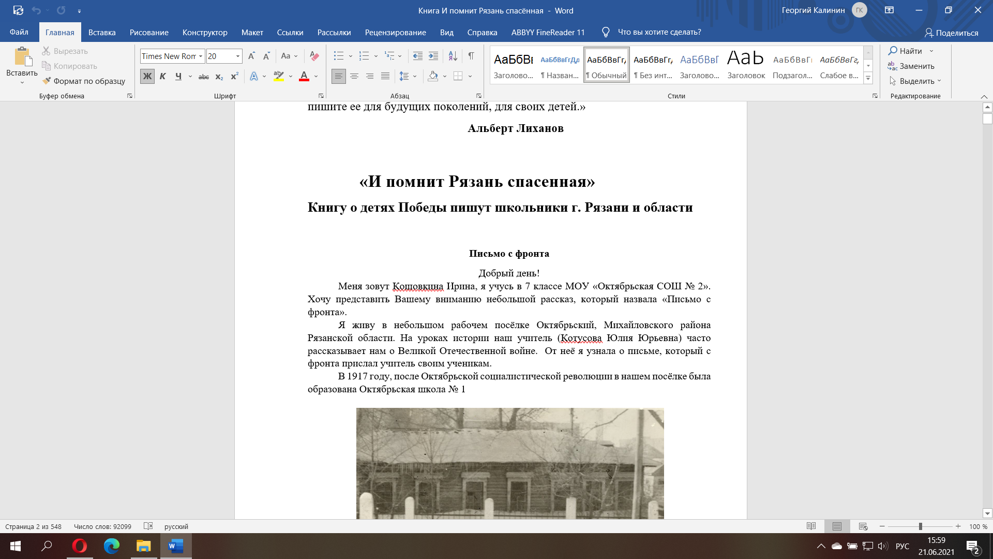Apply superscript formatting
993x559 pixels.
pyautogui.click(x=234, y=77)
